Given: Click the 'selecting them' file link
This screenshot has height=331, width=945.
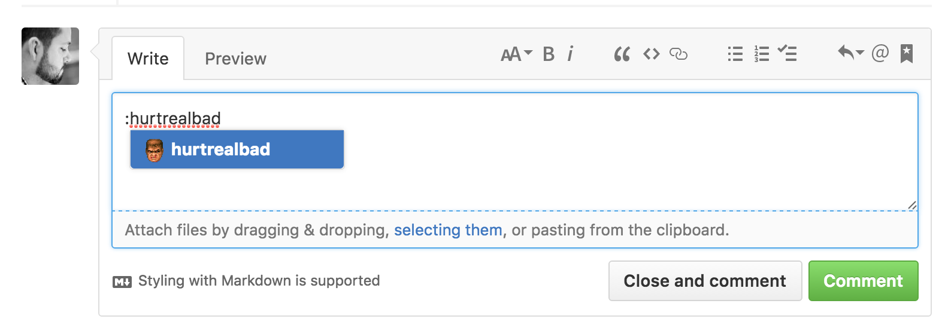Looking at the screenshot, I should 448,230.
